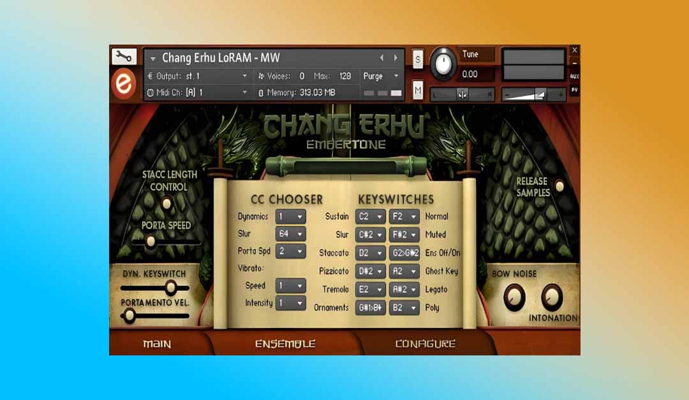The height and width of the screenshot is (400, 689).
Task: Open the Legato keyswitch A#2 dropdown
Action: [x=404, y=289]
